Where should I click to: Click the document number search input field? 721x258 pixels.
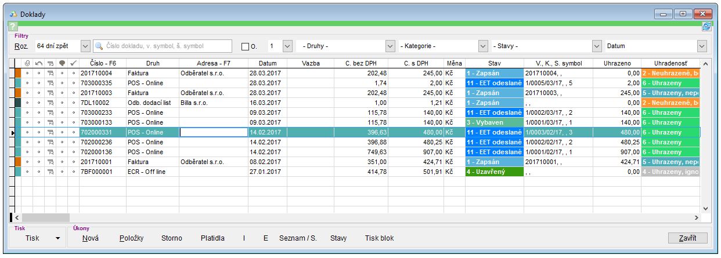point(165,46)
